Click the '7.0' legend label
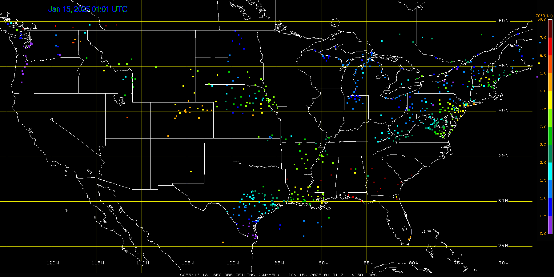 click(543, 38)
